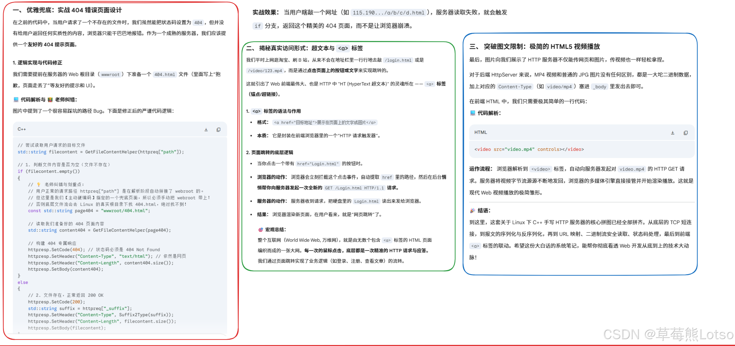Screen dimensions: 735x346
Task: Click the /login.html inline code chip
Action: click(398, 60)
